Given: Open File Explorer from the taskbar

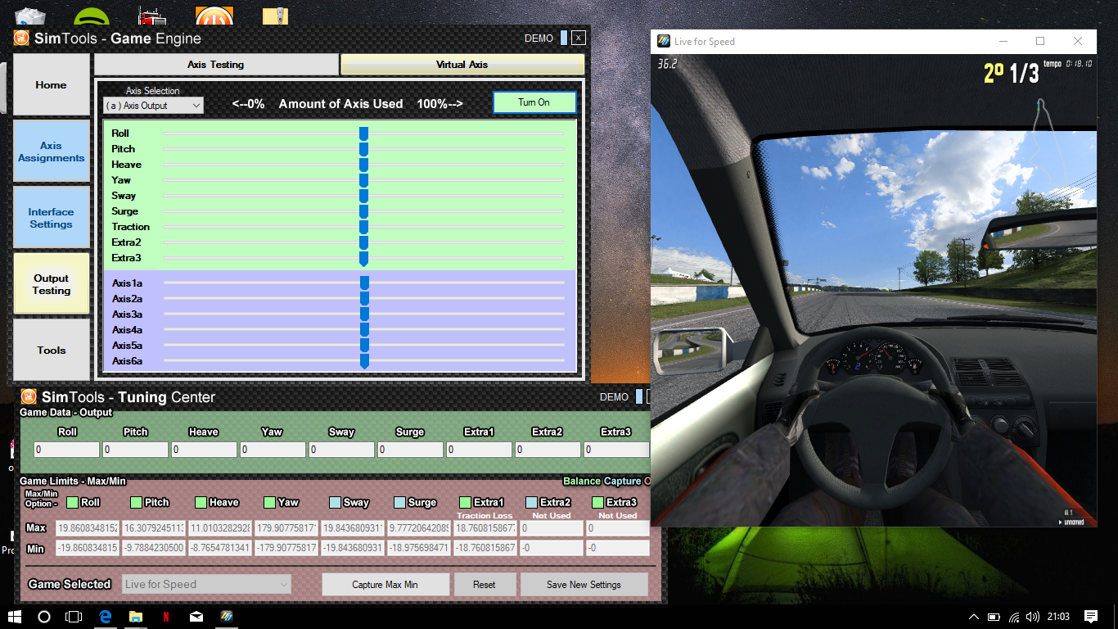Looking at the screenshot, I should tap(135, 616).
